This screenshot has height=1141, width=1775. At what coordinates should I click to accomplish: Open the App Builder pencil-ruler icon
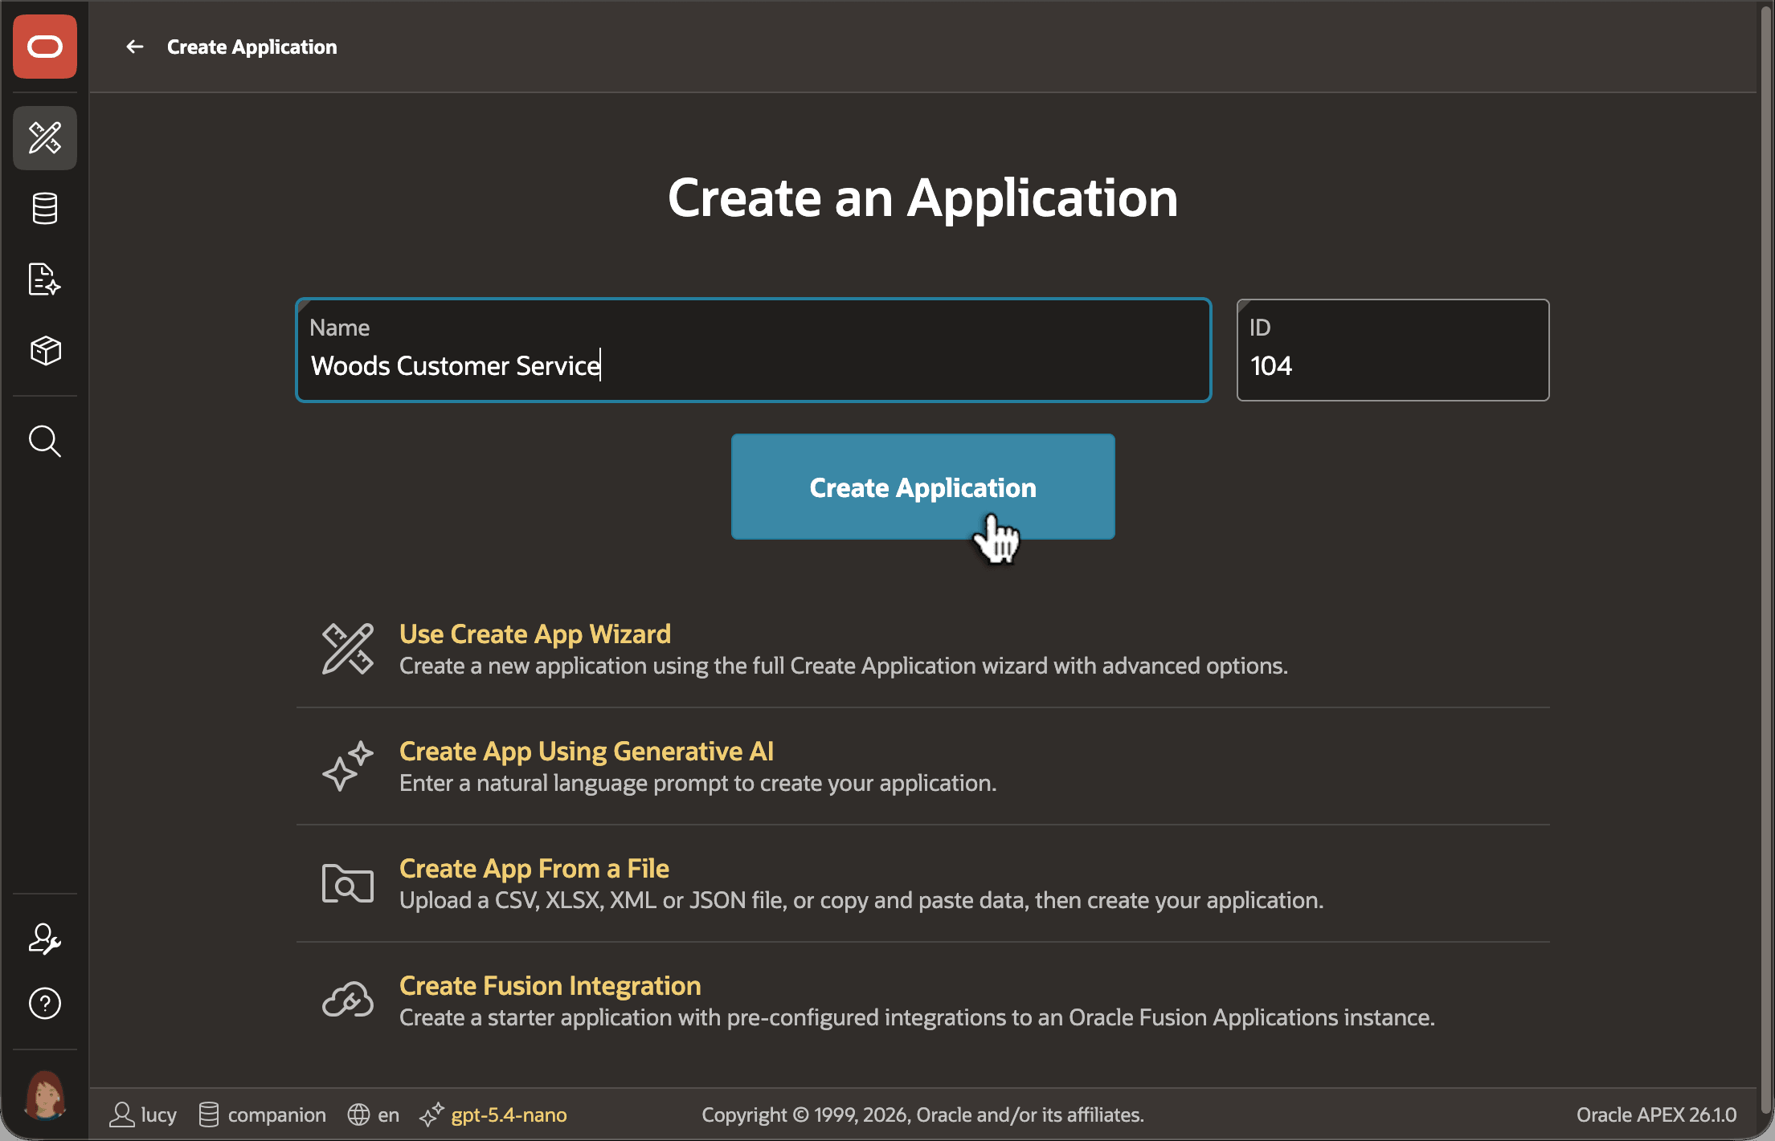pos(45,138)
